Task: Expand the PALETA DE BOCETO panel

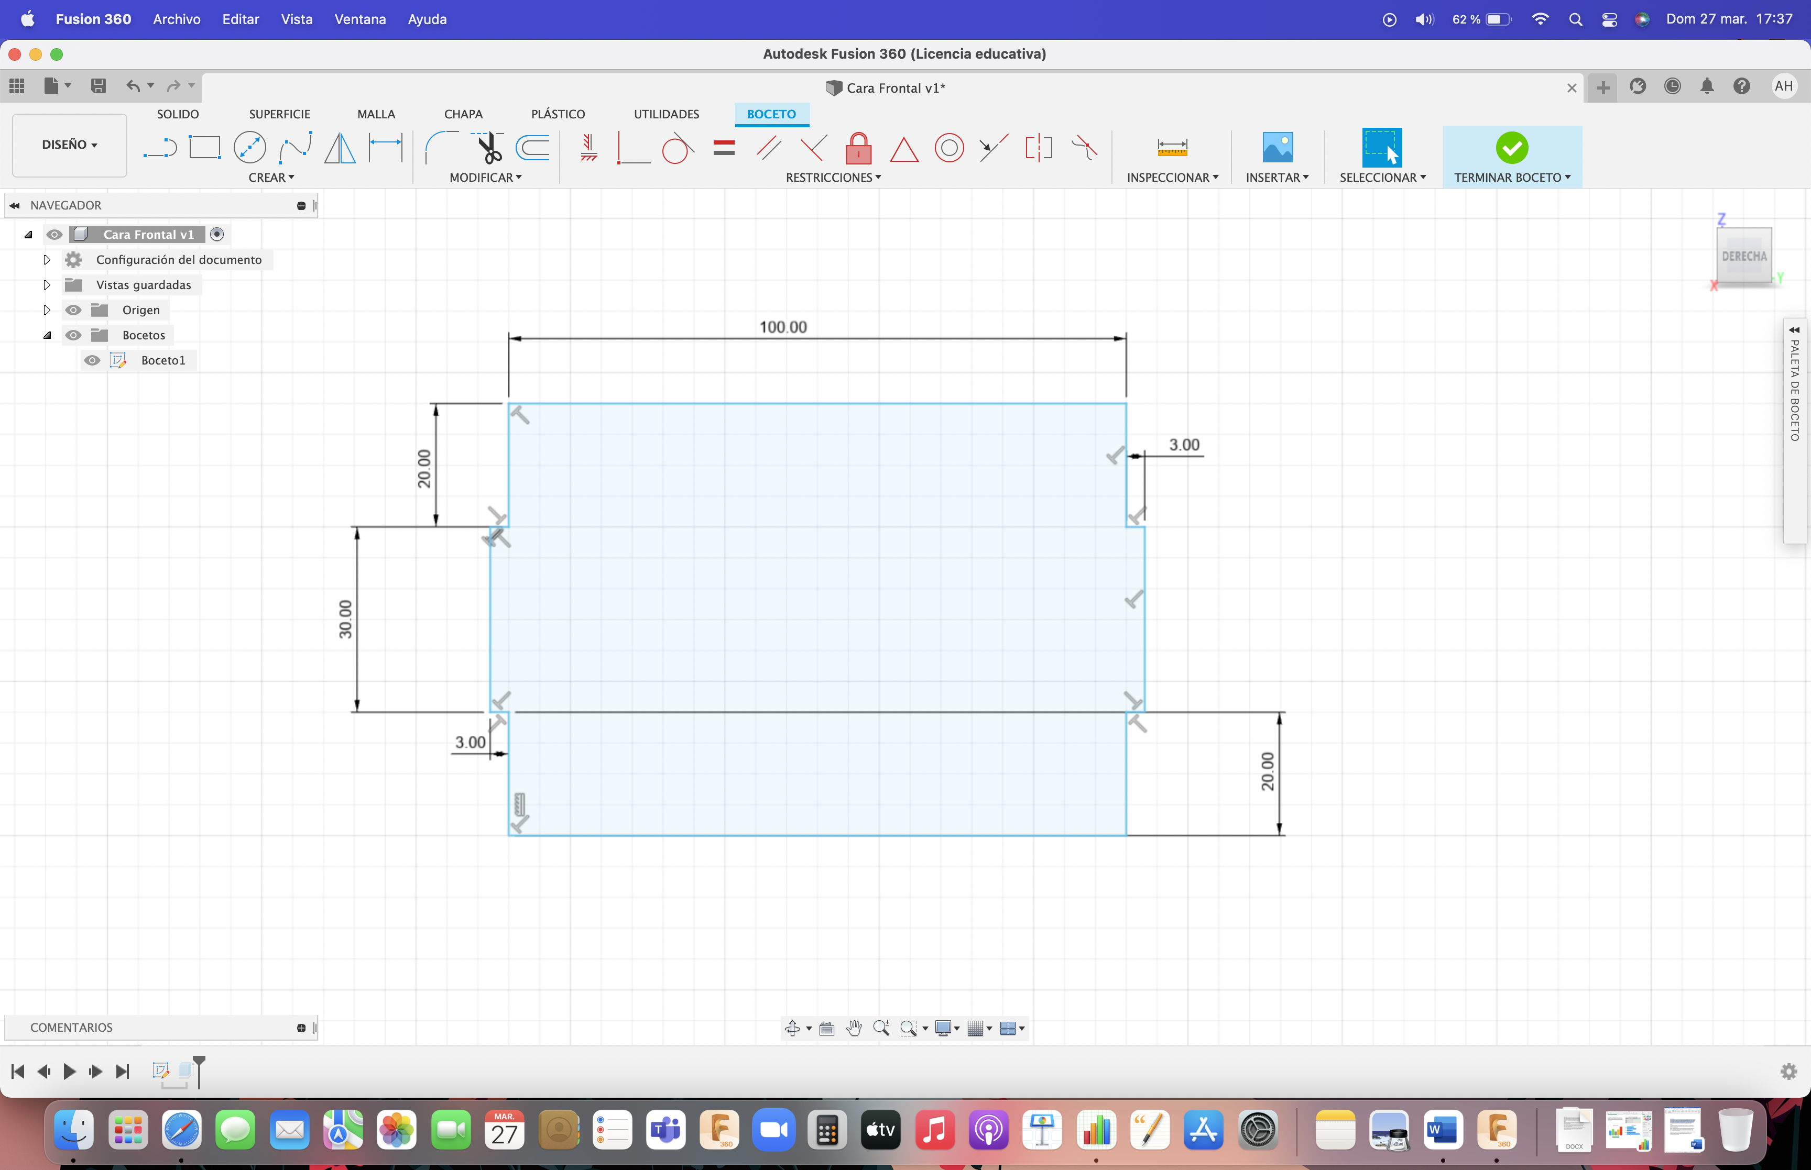Action: click(1794, 330)
